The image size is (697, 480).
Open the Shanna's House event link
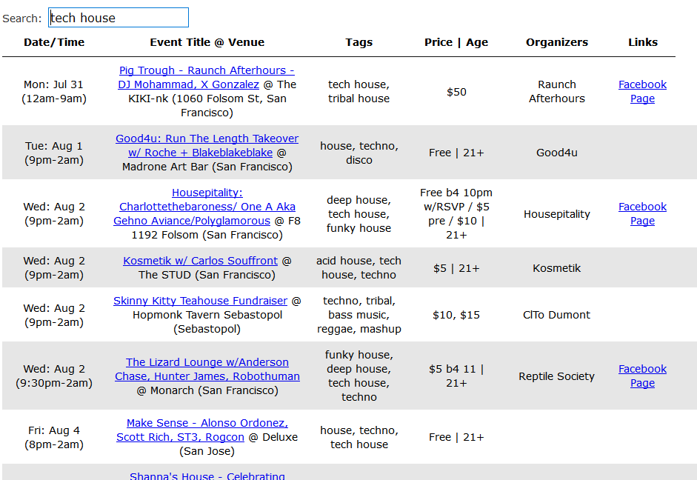coord(207,476)
